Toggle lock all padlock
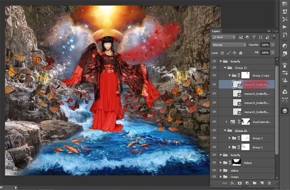290x190 pixels. [x=241, y=53]
